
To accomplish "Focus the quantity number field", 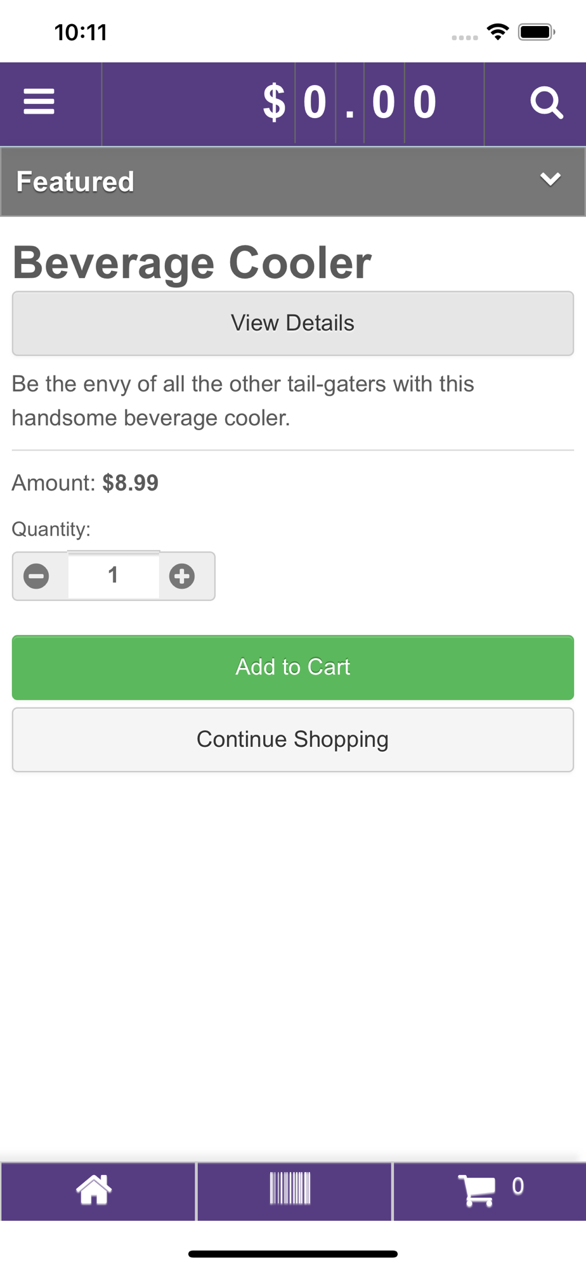I will click(114, 575).
